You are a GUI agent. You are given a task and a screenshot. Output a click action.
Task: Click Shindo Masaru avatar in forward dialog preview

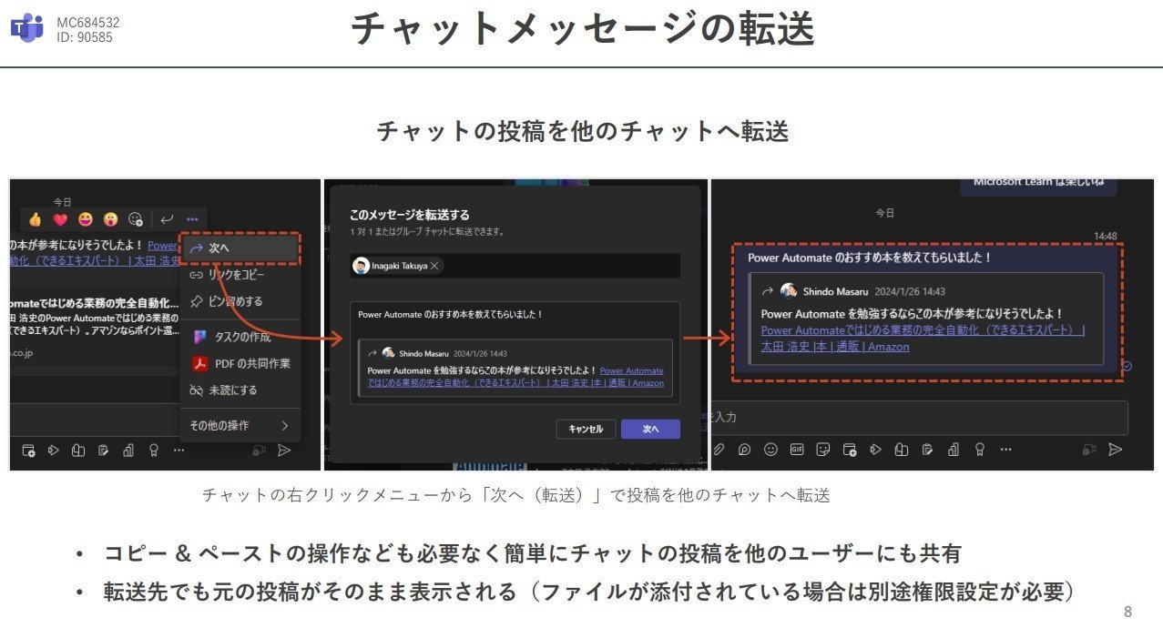[388, 353]
